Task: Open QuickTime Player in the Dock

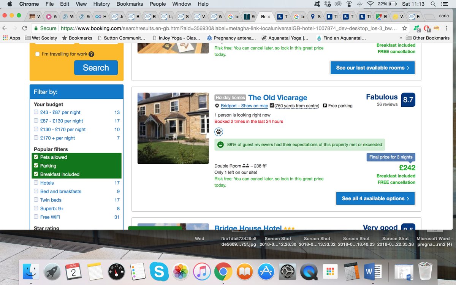Action: (309, 272)
